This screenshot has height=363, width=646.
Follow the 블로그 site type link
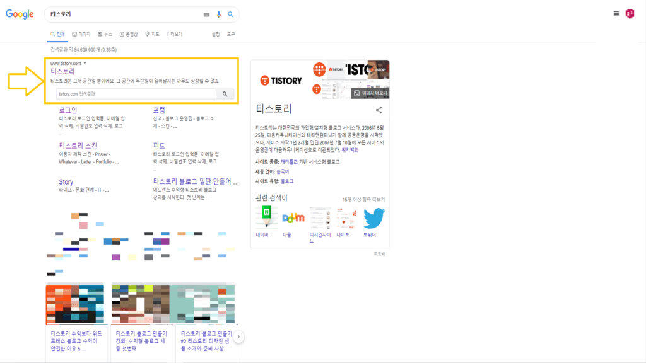pos(287,181)
